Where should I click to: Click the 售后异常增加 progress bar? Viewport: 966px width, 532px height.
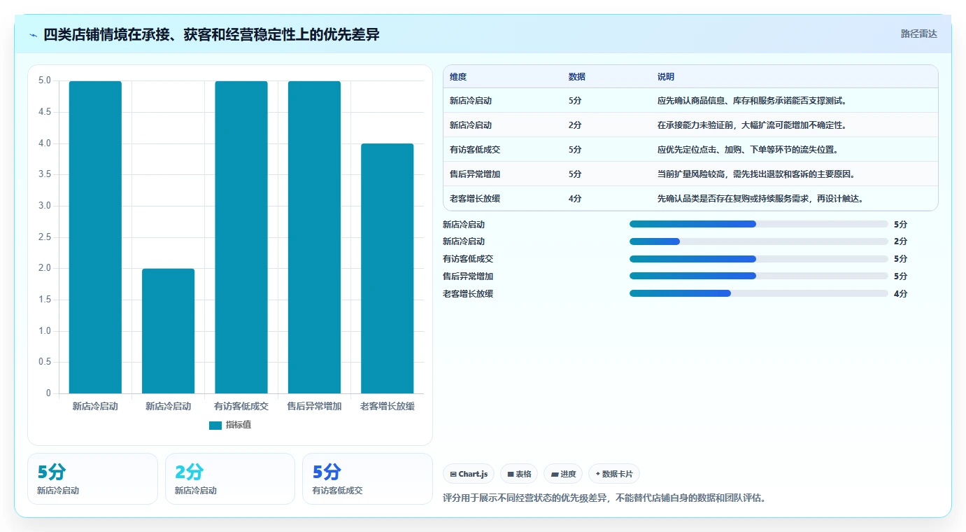tap(759, 276)
